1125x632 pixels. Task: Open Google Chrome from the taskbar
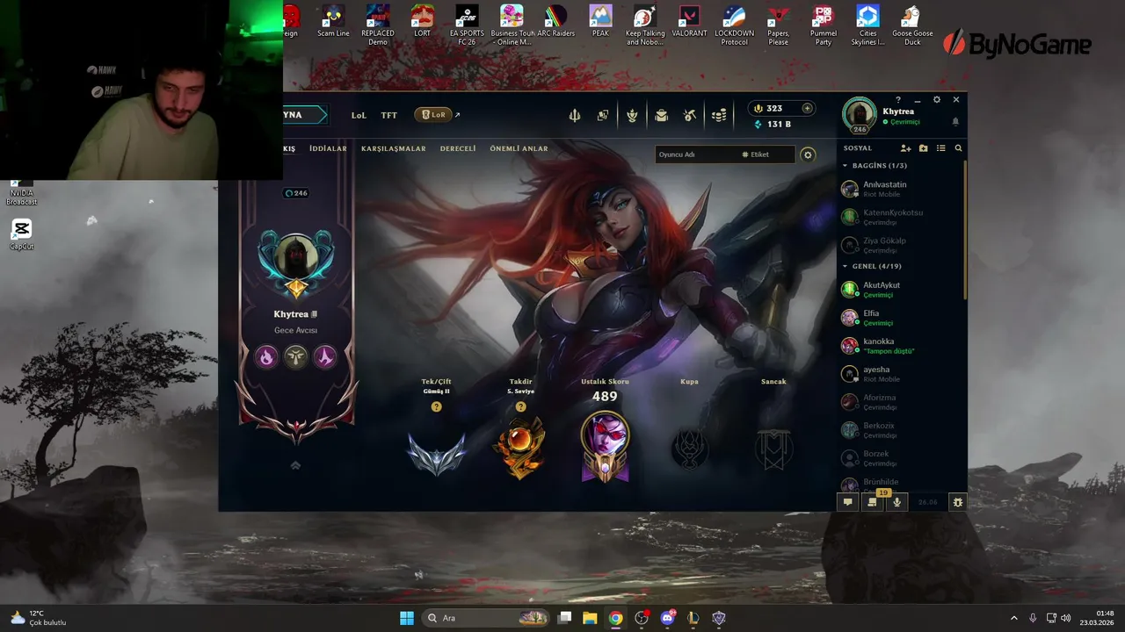pos(615,618)
